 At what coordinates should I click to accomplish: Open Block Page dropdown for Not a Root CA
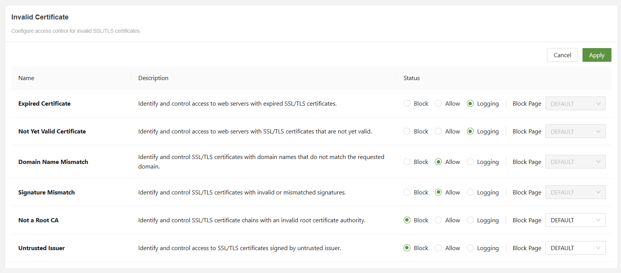pyautogui.click(x=575, y=220)
